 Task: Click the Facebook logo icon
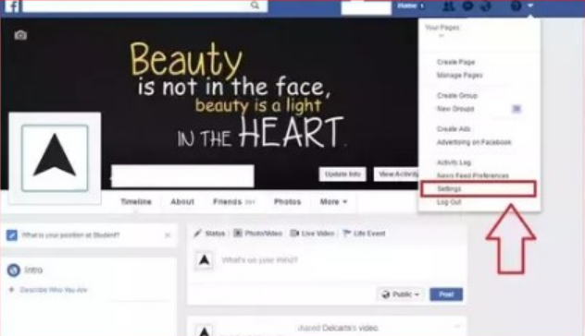[12, 6]
